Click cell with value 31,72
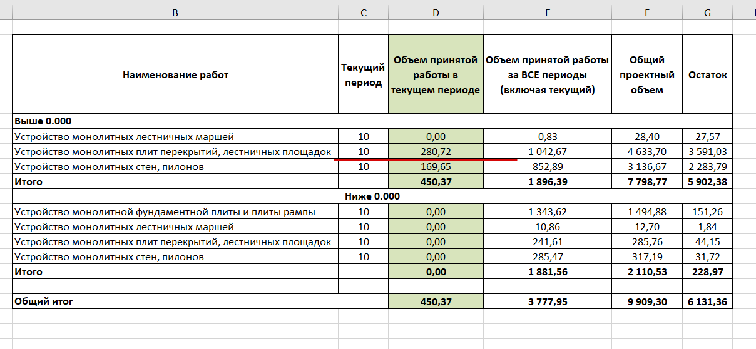The height and width of the screenshot is (349, 756). click(x=707, y=257)
